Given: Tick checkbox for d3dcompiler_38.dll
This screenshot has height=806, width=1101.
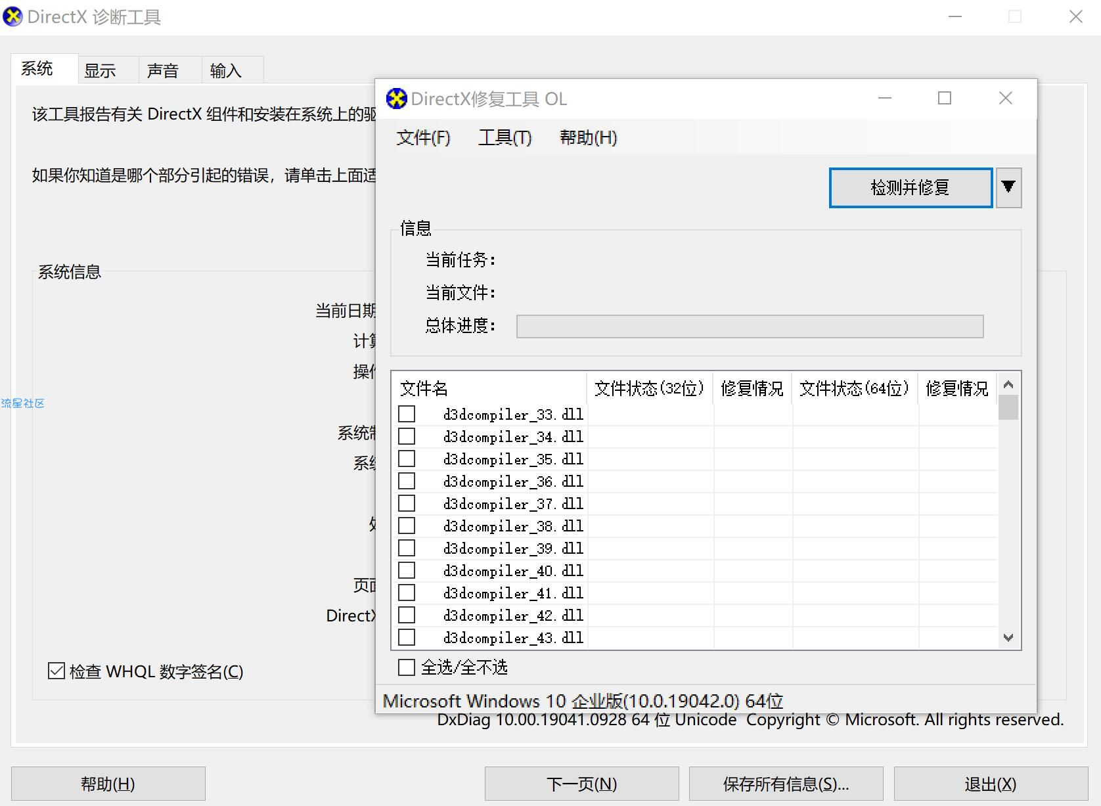Looking at the screenshot, I should (407, 526).
